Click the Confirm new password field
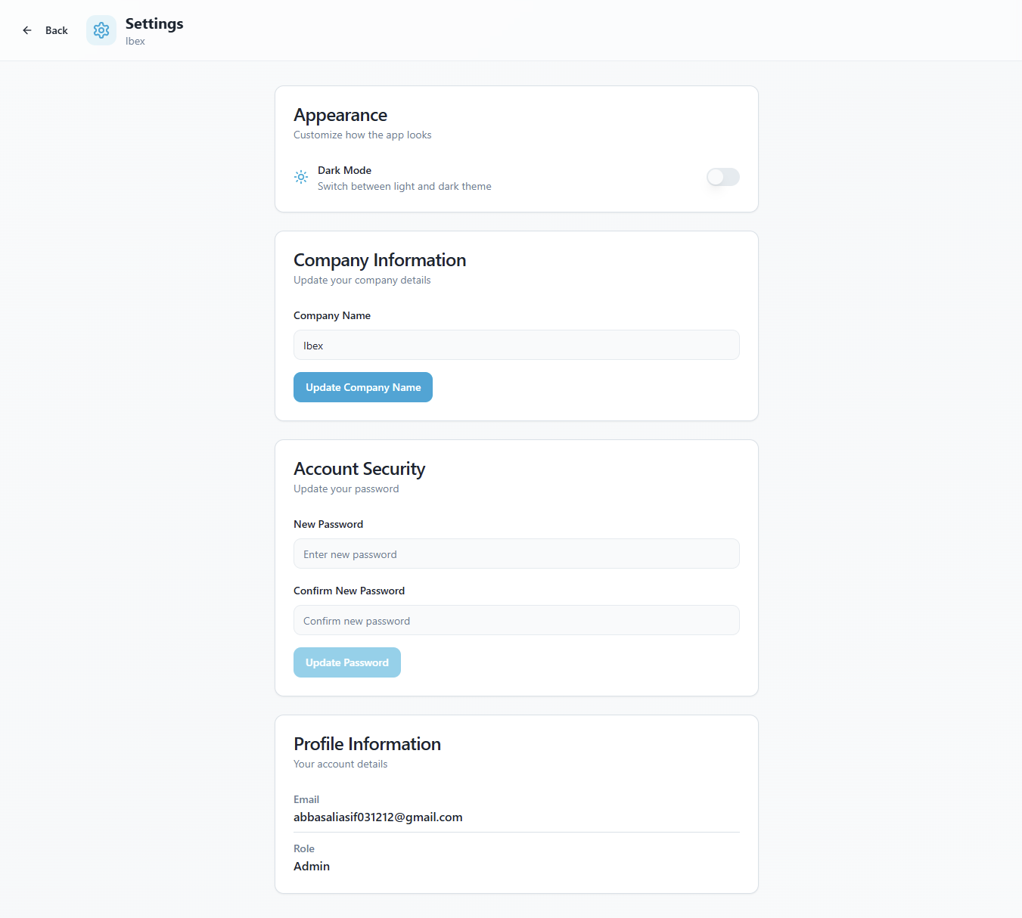 click(x=516, y=620)
